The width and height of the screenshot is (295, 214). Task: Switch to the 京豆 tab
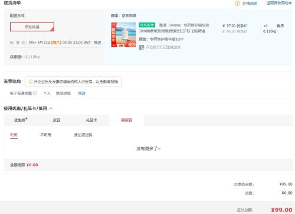click(57, 120)
